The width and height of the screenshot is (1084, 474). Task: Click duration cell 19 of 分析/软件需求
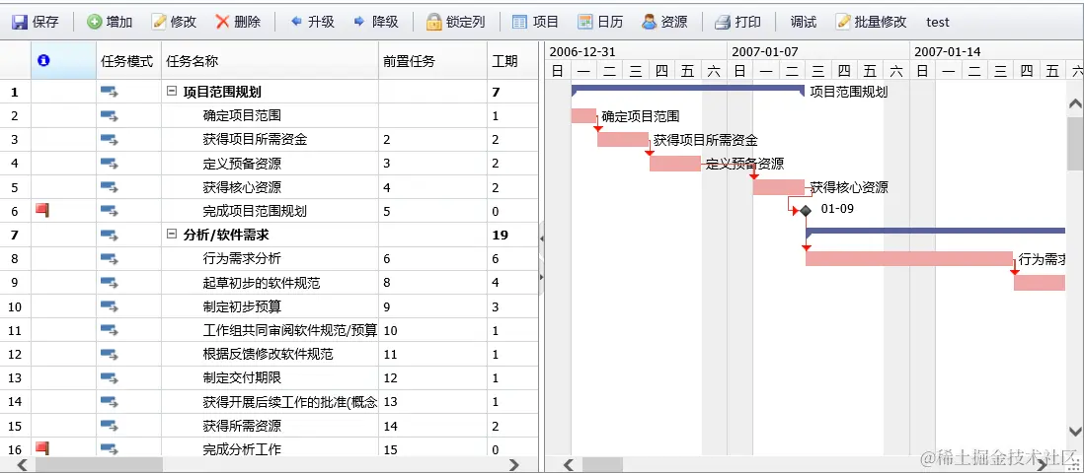coord(512,235)
